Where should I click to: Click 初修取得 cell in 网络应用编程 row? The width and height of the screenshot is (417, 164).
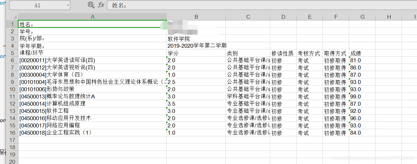point(336,125)
